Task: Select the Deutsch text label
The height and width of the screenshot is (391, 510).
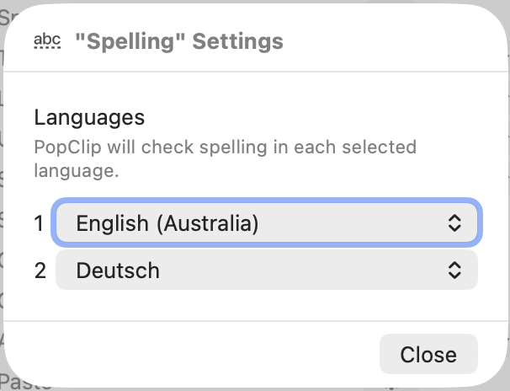Action: (118, 270)
